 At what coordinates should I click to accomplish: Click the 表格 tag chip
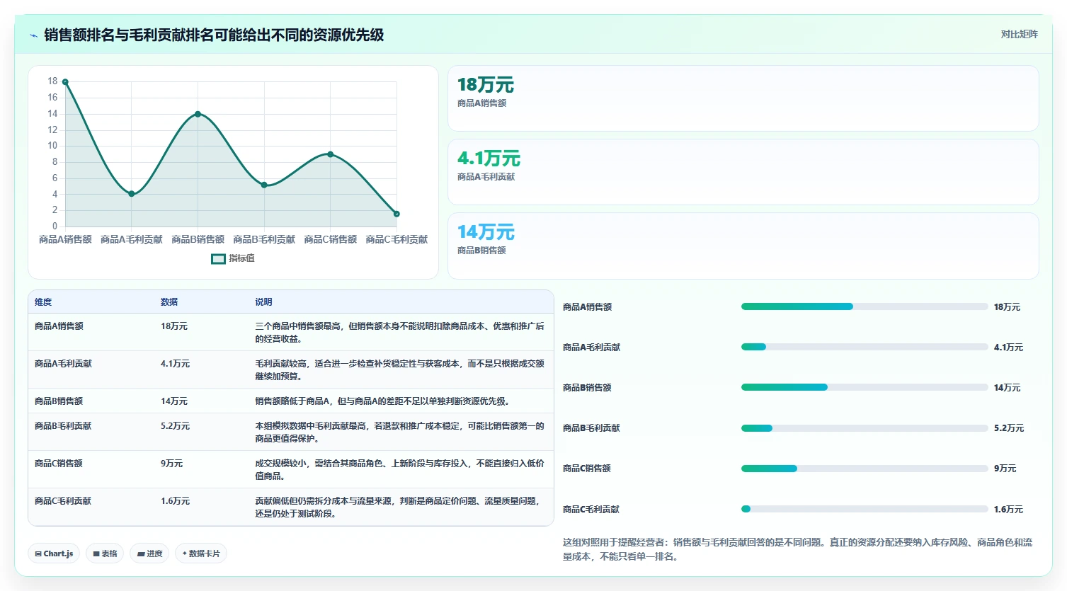pyautogui.click(x=105, y=553)
